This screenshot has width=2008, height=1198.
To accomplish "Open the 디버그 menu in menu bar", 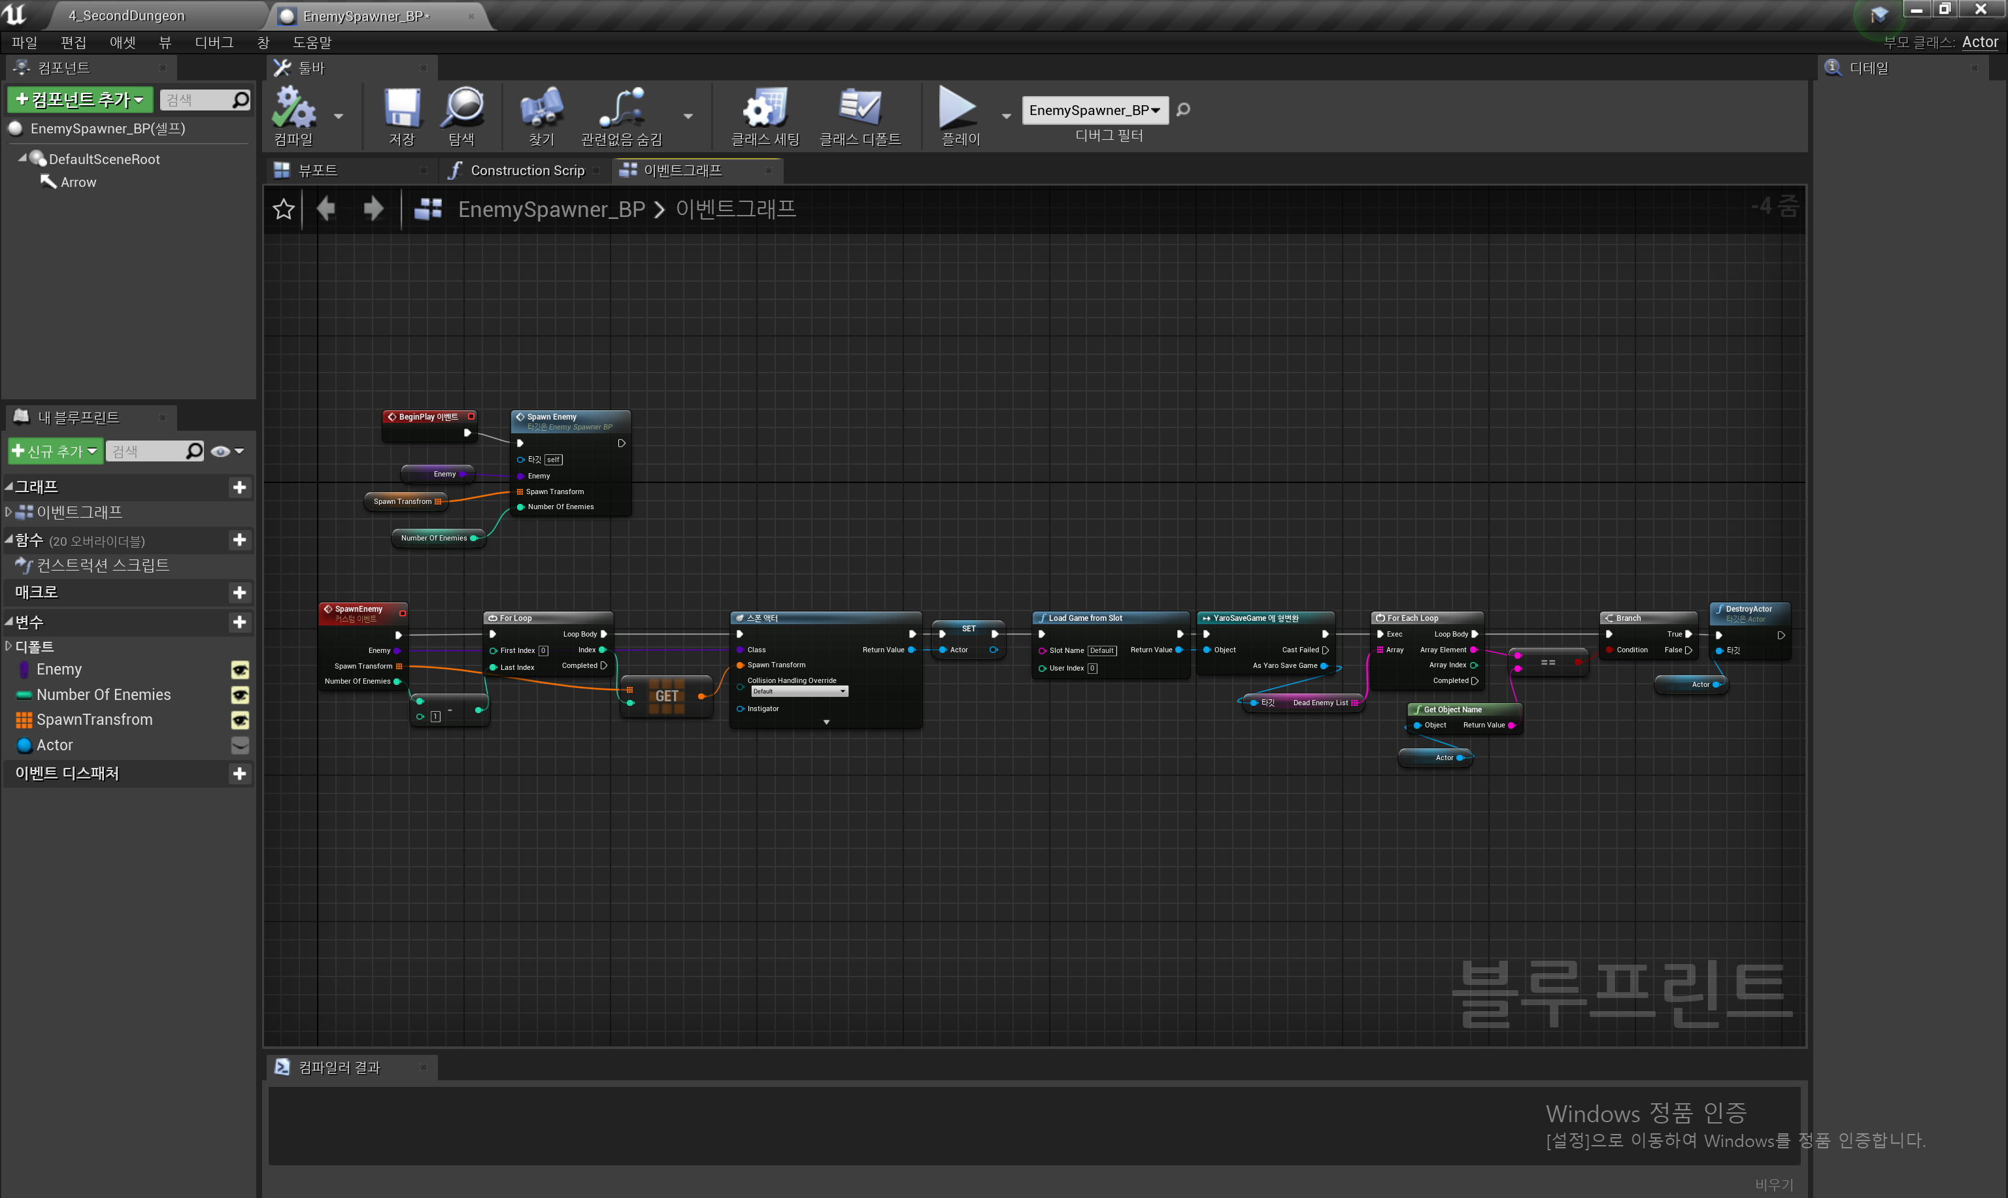I will (x=214, y=42).
